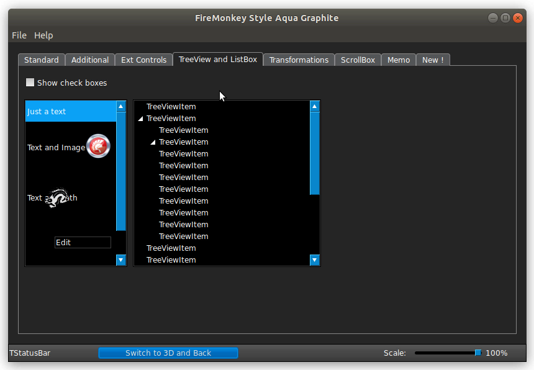Select the bottom-most TreeViewItem in the tree
534x370 pixels.
point(171,260)
